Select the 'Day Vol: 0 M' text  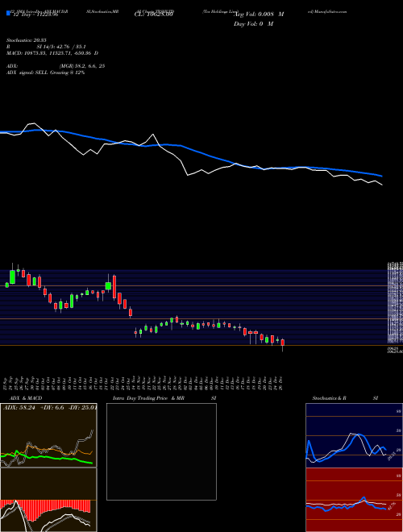click(253, 24)
